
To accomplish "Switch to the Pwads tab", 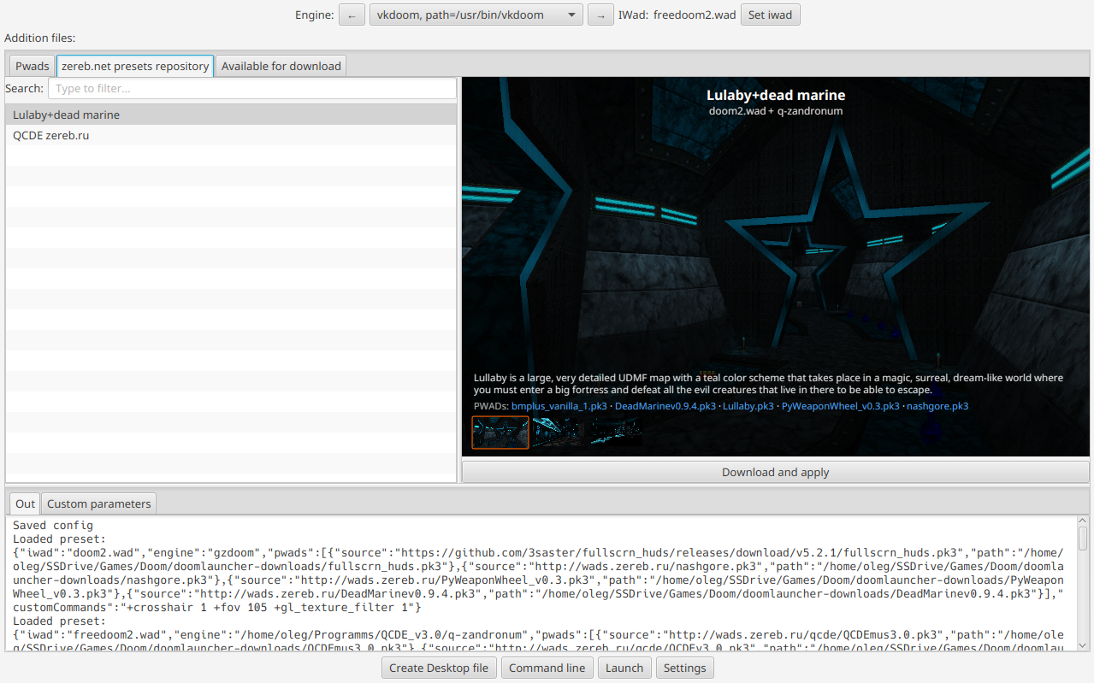I will 33,66.
